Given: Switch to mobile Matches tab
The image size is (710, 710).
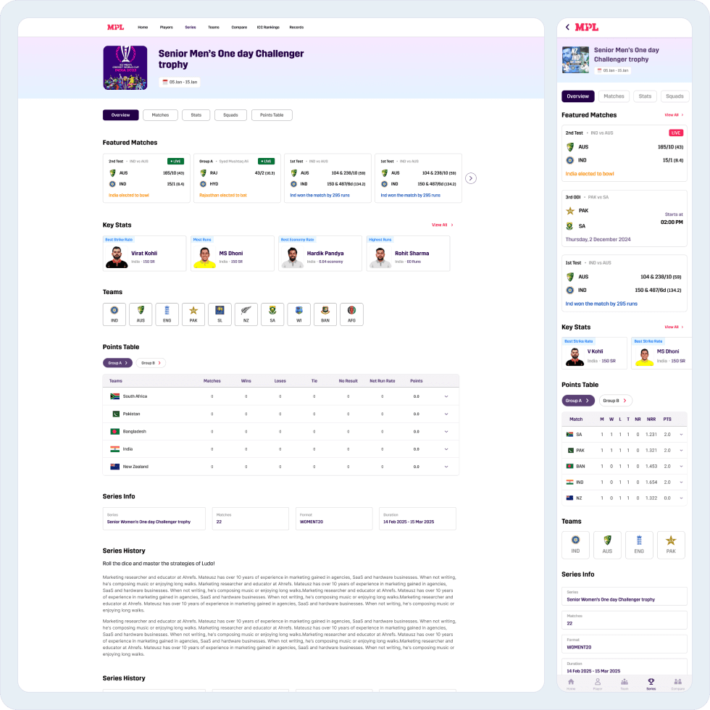Looking at the screenshot, I should pyautogui.click(x=614, y=96).
